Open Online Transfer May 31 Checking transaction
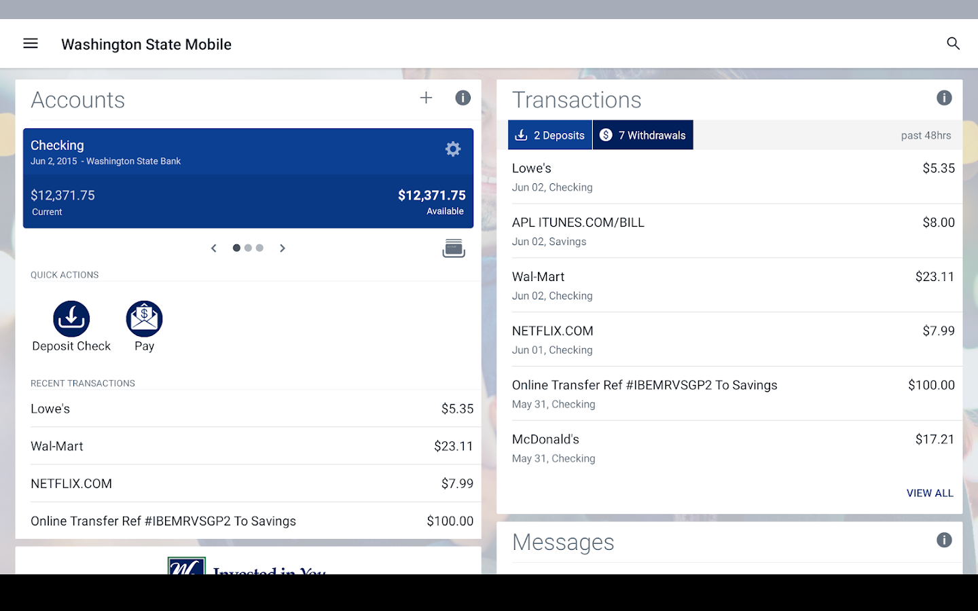Image resolution: width=978 pixels, height=611 pixels. pos(733,394)
